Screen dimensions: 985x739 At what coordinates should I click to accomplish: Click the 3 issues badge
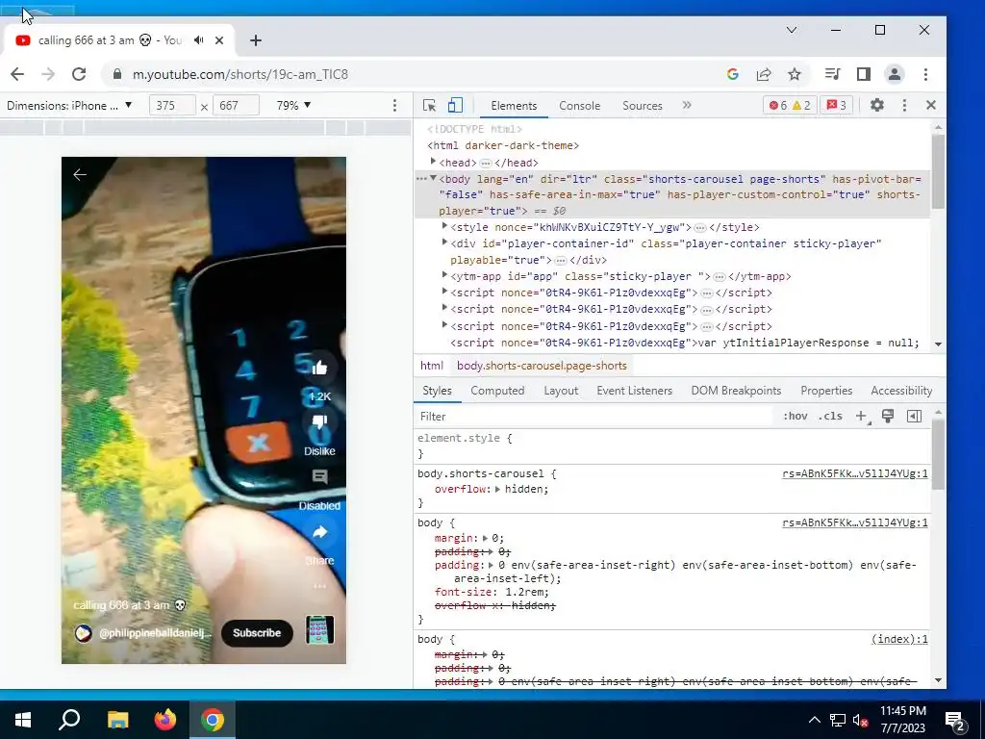point(836,105)
